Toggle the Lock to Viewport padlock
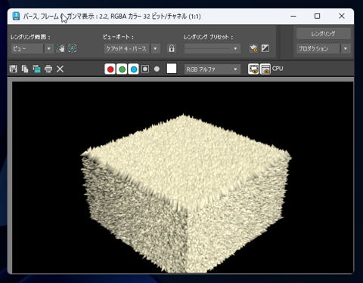 [x=172, y=48]
